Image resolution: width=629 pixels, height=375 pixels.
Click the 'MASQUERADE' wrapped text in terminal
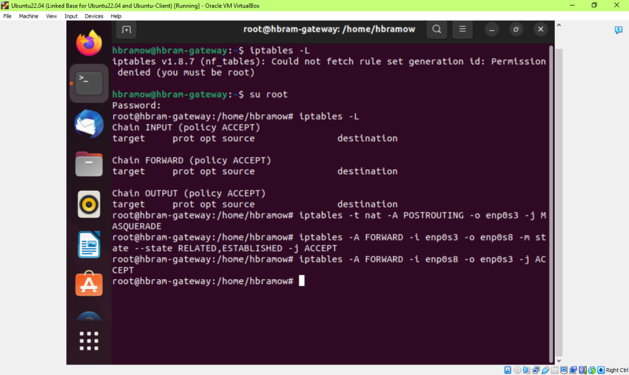137,226
